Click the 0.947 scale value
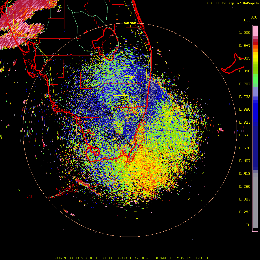 (245, 45)
